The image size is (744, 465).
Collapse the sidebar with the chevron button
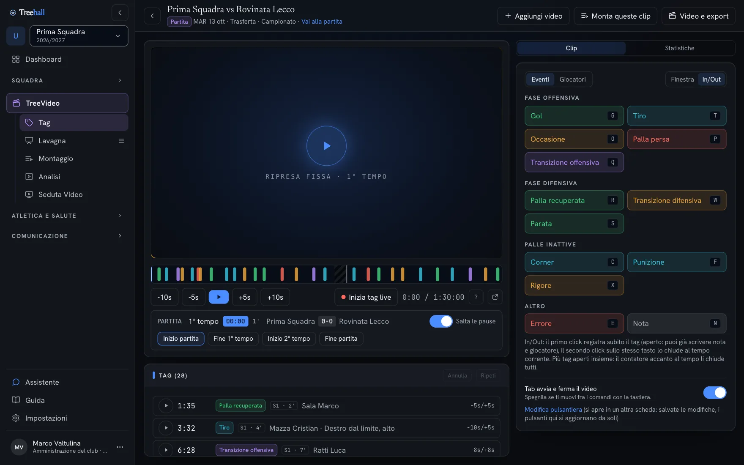coord(120,13)
